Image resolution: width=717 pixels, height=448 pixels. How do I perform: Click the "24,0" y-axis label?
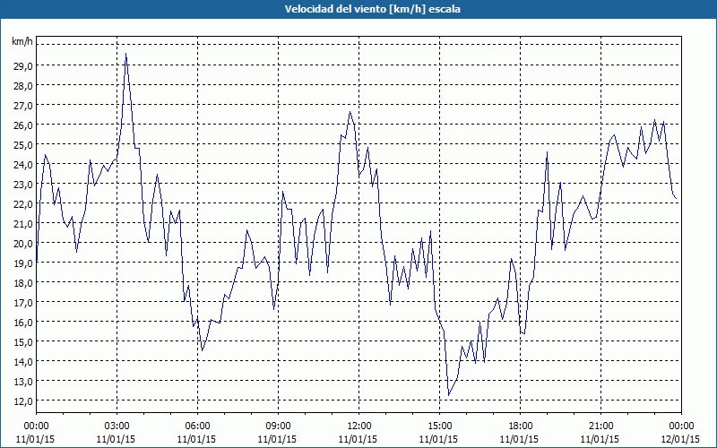[23, 165]
